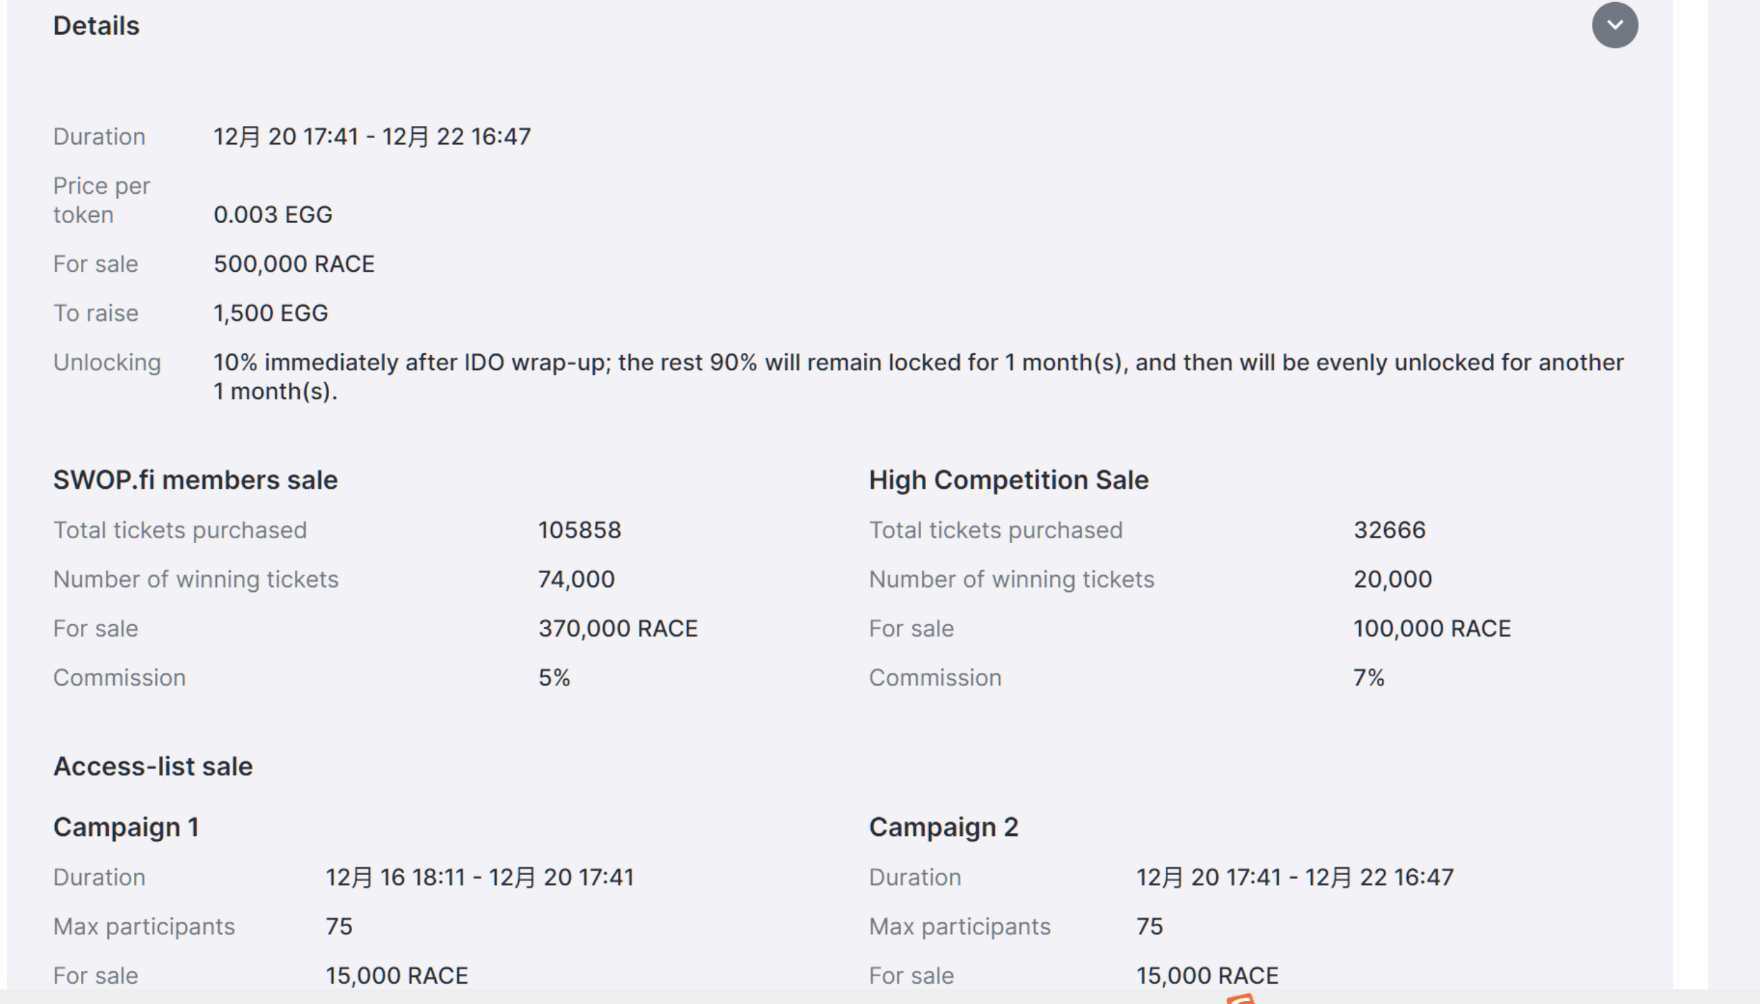Viewport: 1760px width, 1004px height.
Task: Click the 100,000 RACE amount
Action: (1432, 629)
